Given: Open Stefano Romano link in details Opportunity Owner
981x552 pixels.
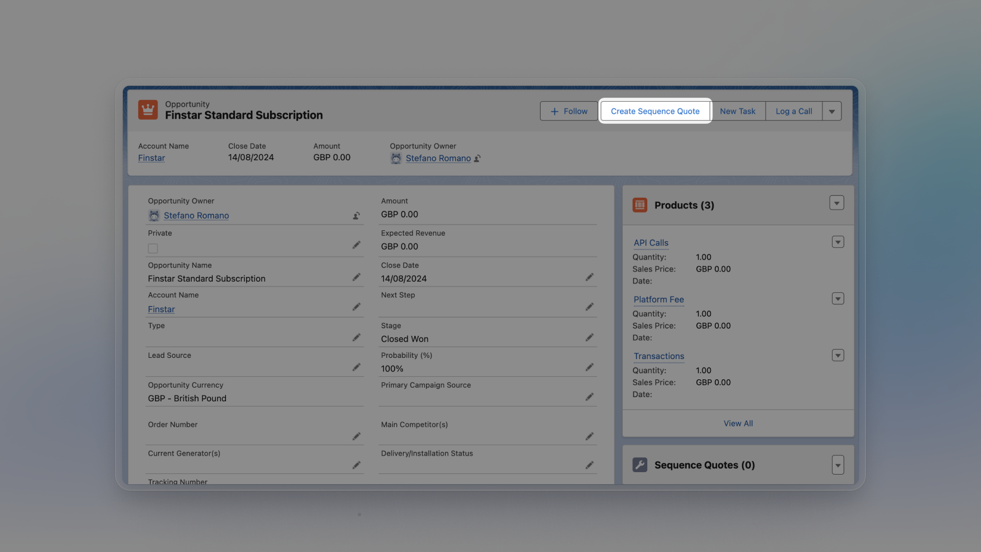Looking at the screenshot, I should [x=196, y=216].
